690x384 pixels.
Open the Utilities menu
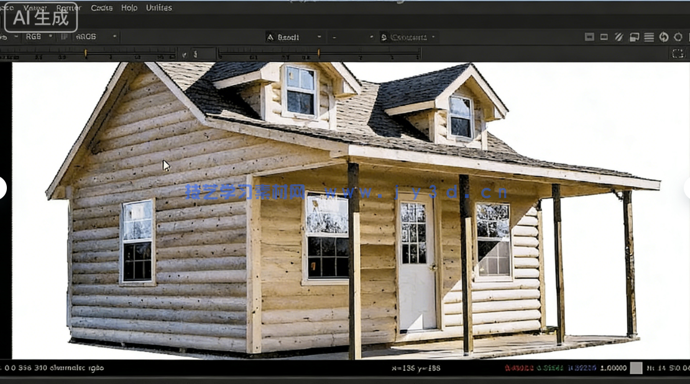[159, 8]
